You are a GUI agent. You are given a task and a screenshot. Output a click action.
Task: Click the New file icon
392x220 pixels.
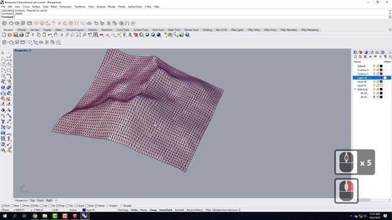(4, 35)
